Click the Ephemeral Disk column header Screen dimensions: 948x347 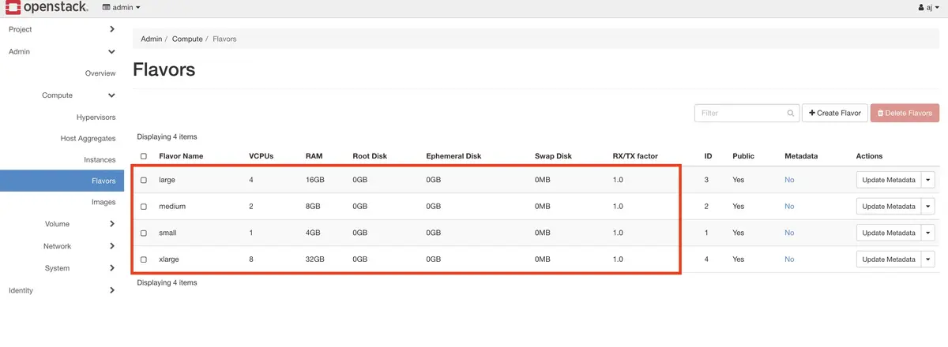tap(453, 156)
